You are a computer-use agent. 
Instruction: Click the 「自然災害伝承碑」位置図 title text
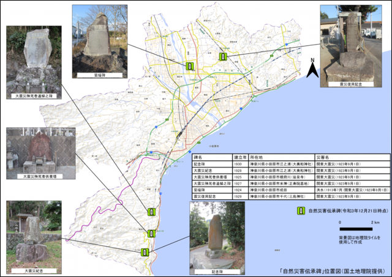click(x=333, y=271)
